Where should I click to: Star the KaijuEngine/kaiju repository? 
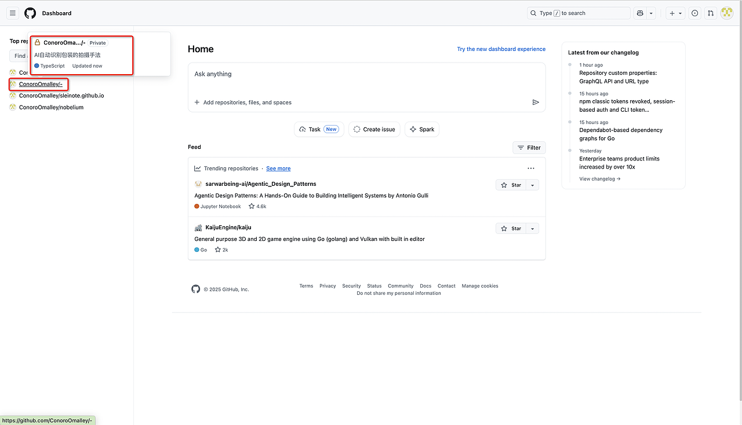tap(510, 229)
